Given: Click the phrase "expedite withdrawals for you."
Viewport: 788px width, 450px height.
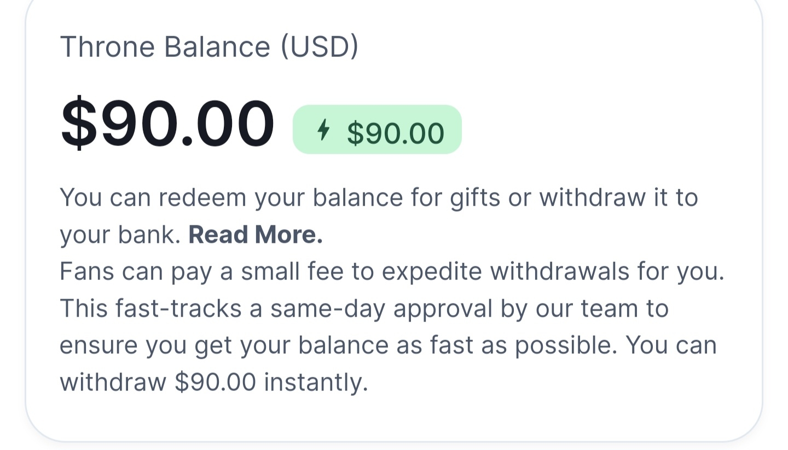Looking at the screenshot, I should [553, 271].
